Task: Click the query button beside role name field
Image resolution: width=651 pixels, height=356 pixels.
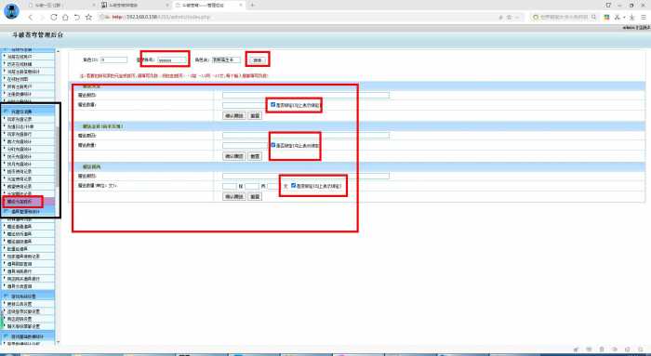Action: (258, 60)
